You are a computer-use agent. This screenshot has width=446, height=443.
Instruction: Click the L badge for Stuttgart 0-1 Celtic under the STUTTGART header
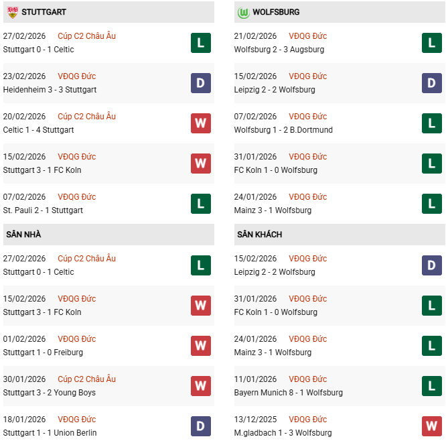click(x=200, y=43)
